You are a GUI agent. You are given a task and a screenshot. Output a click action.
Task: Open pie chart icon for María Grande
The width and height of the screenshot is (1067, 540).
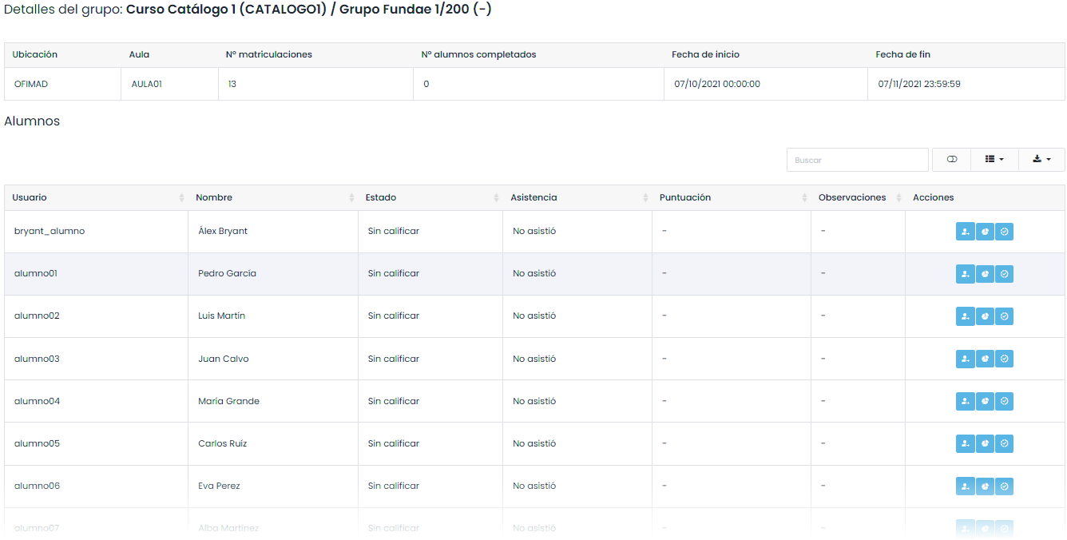click(985, 401)
